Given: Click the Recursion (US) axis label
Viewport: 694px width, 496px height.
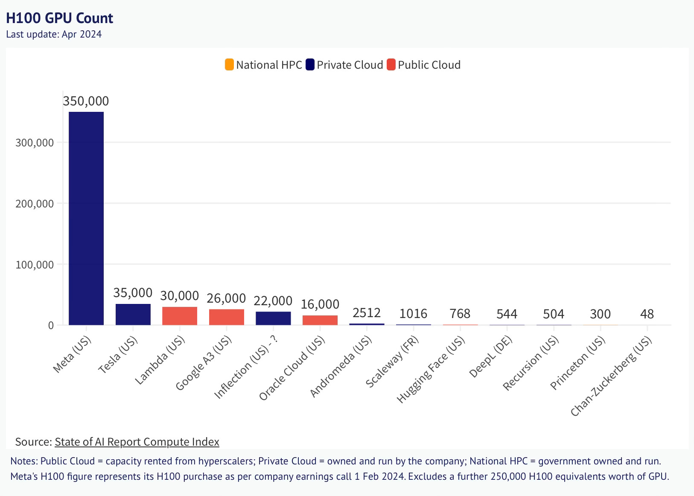Looking at the screenshot, I should point(531,363).
